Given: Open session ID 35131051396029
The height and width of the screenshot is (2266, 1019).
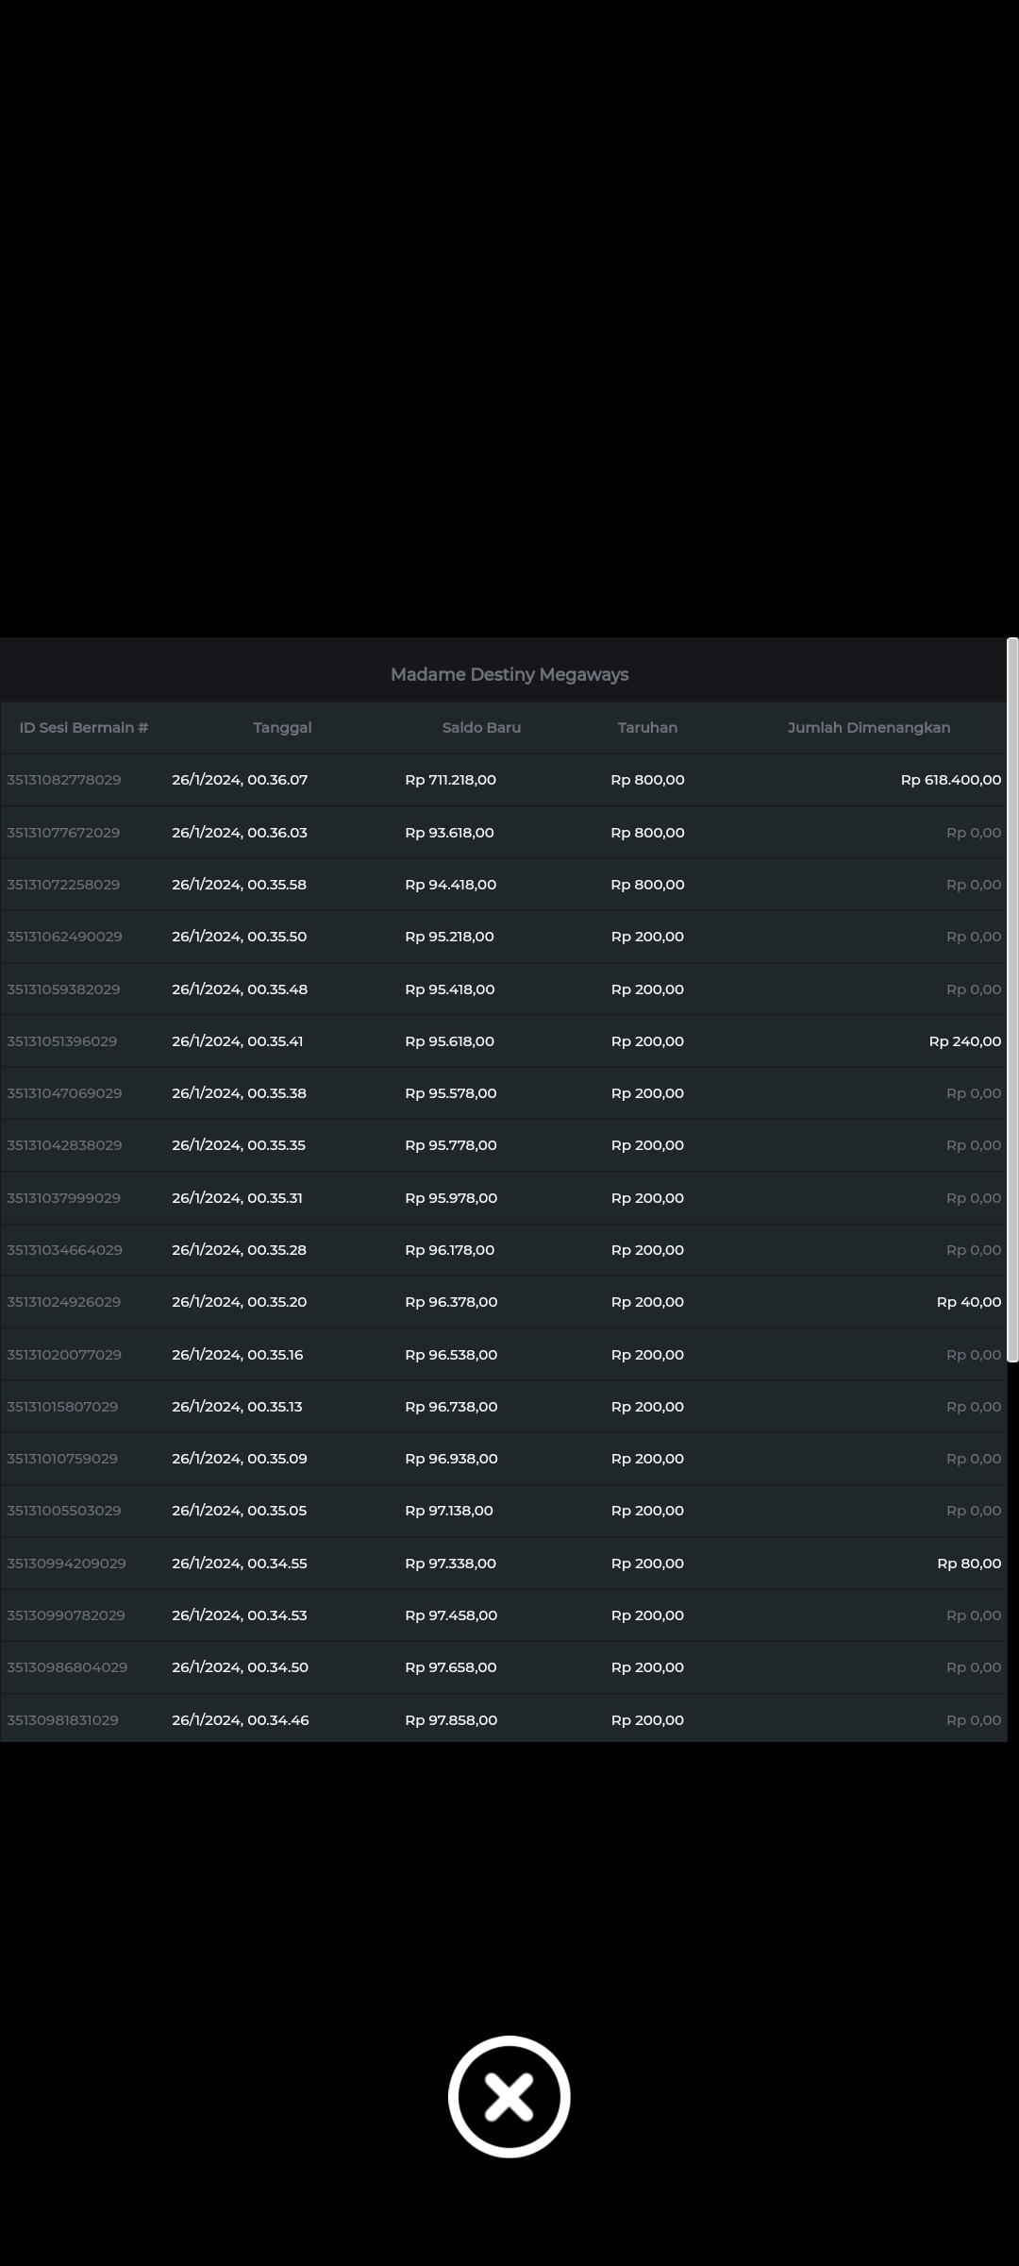Looking at the screenshot, I should pos(62,1041).
